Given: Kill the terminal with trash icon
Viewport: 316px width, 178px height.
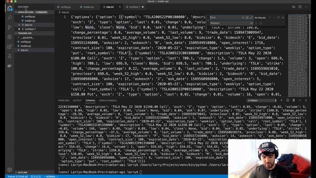Looking at the screenshot, I should point(294,100).
